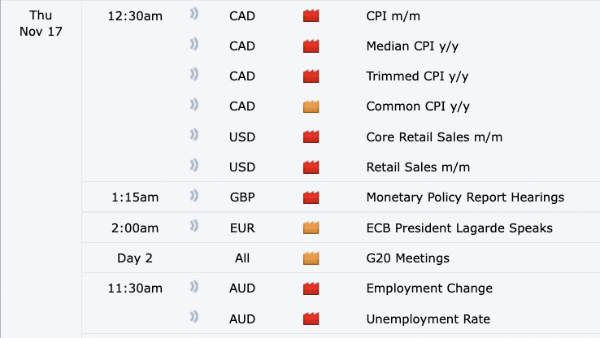Click the red impact icon for Retail Sales m/m
This screenshot has height=338, width=600.
311,167
